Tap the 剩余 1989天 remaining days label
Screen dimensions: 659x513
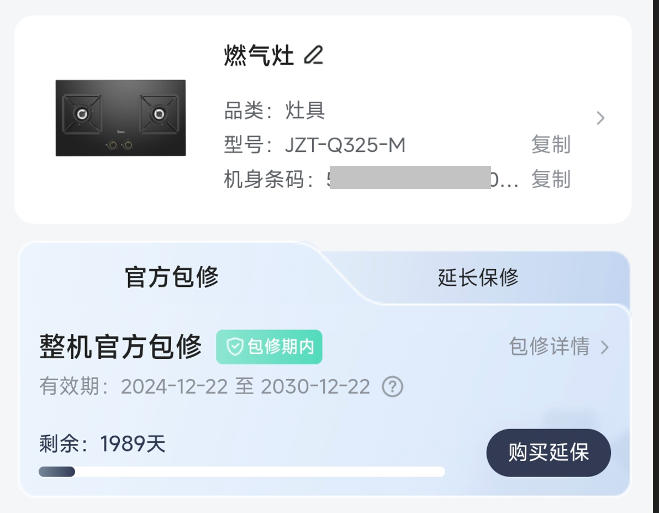pos(102,444)
